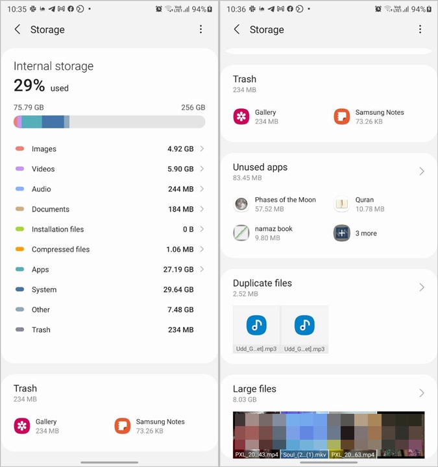
Task: Tap Other 7.48 GB row
Action: [x=110, y=310]
